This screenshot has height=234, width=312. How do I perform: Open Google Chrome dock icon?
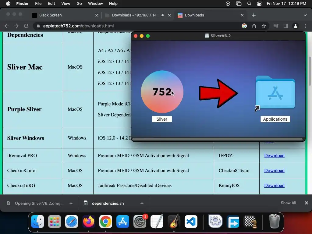[x=106, y=222]
